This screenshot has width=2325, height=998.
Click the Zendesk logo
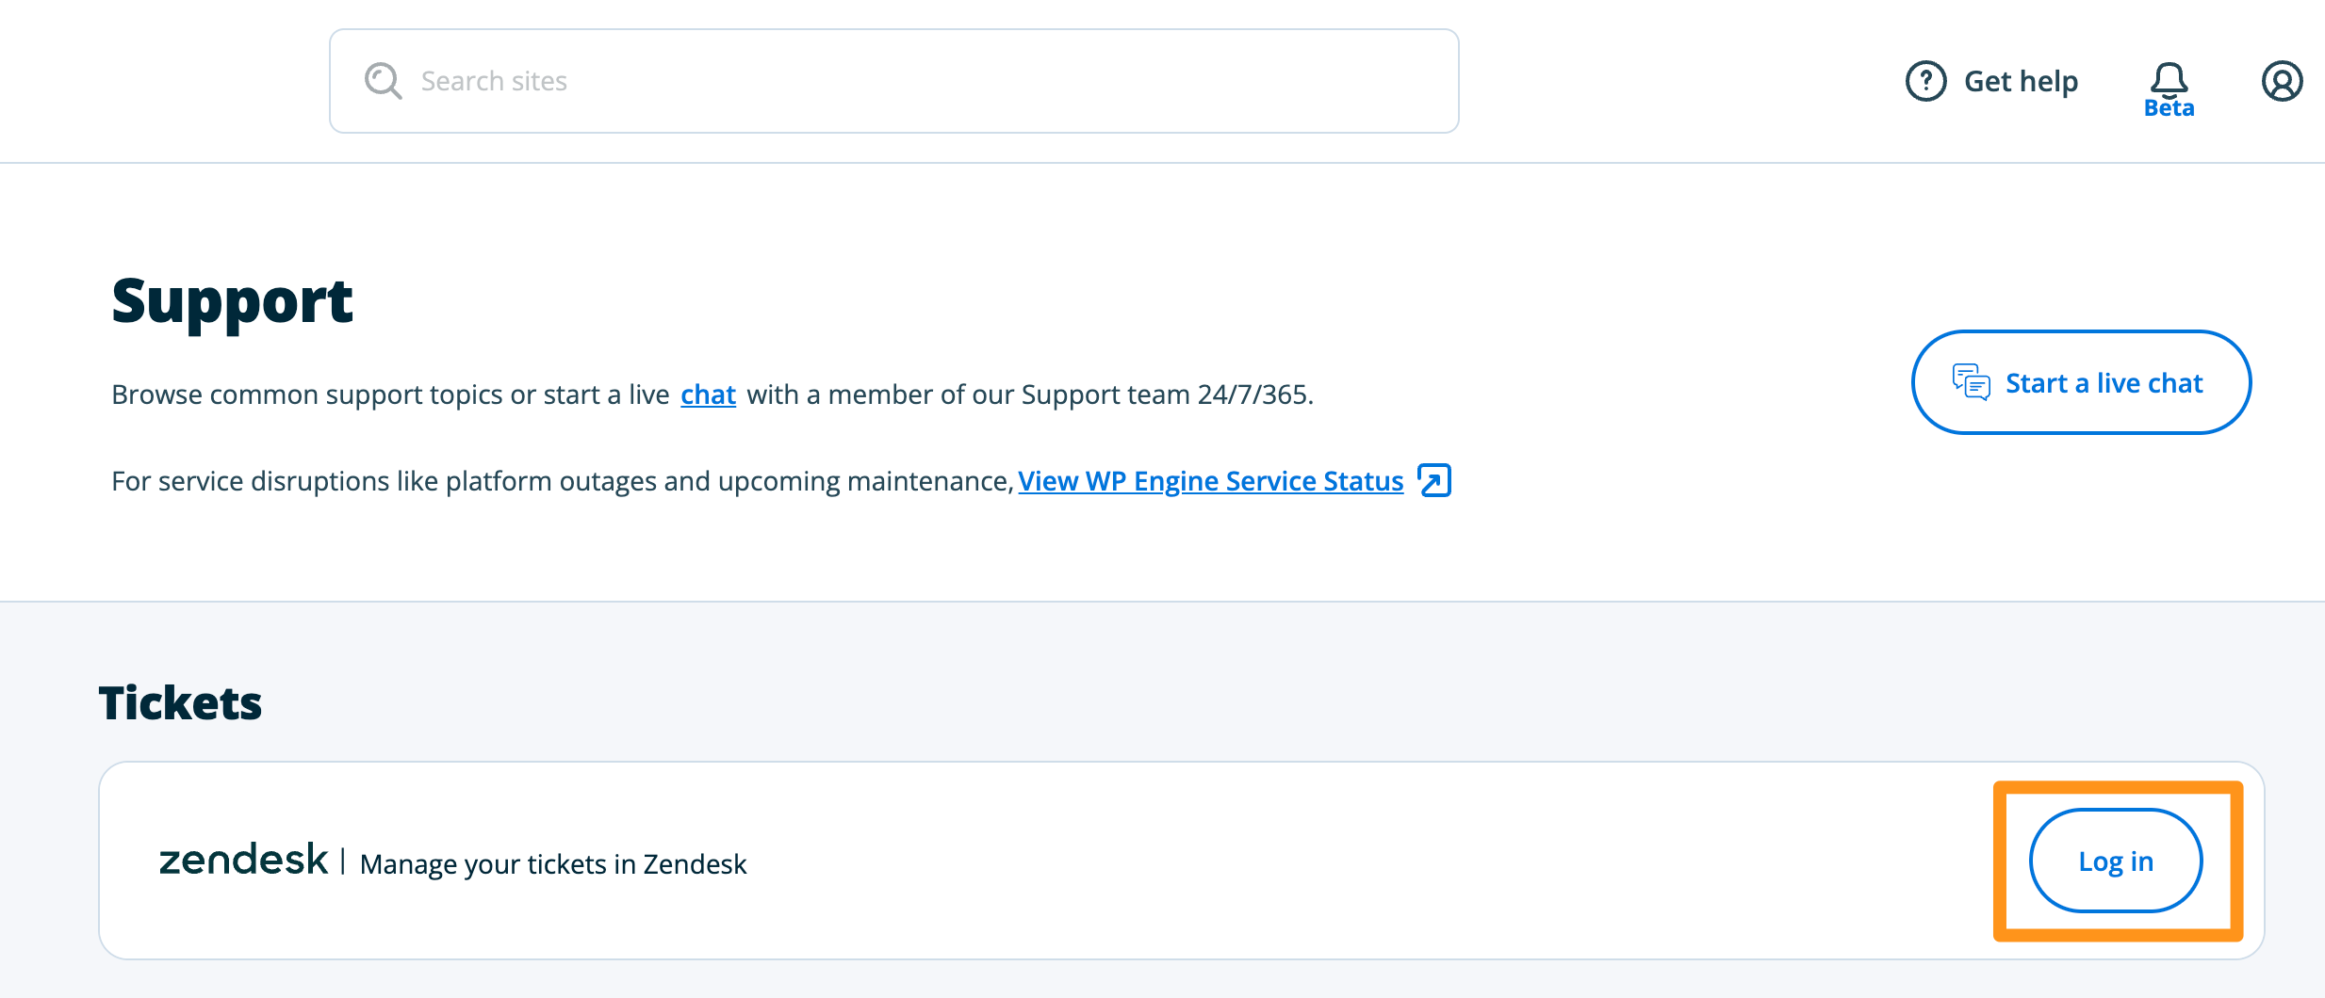click(x=243, y=860)
